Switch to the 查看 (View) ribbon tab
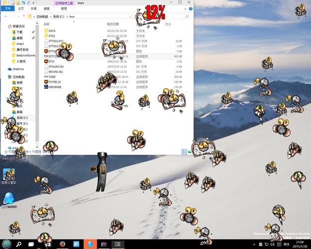This screenshot has height=249, width=311. click(x=46, y=8)
